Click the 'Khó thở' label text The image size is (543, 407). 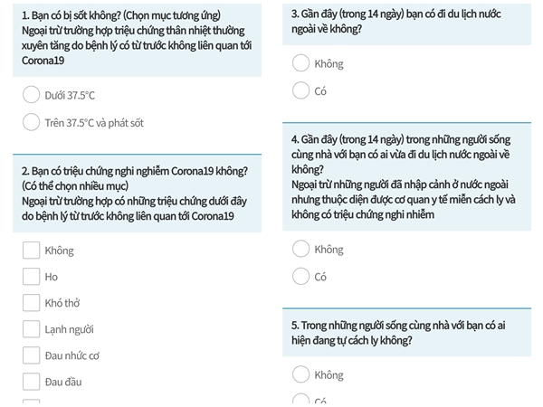click(x=62, y=303)
